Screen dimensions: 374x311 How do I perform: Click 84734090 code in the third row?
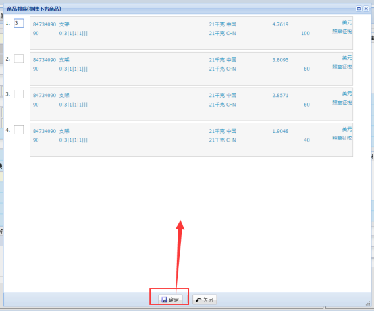point(45,95)
